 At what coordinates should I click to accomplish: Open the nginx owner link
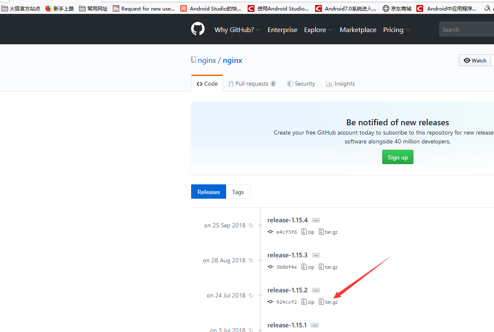click(207, 60)
